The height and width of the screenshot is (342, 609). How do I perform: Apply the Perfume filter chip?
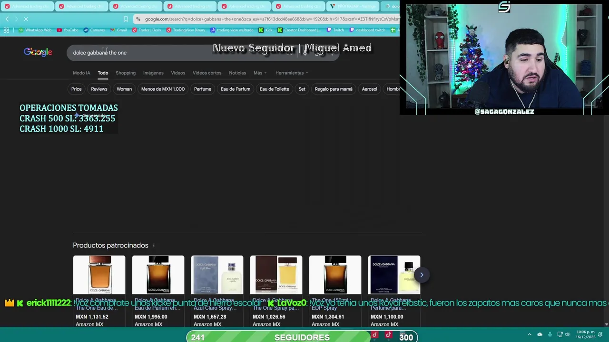pyautogui.click(x=203, y=89)
